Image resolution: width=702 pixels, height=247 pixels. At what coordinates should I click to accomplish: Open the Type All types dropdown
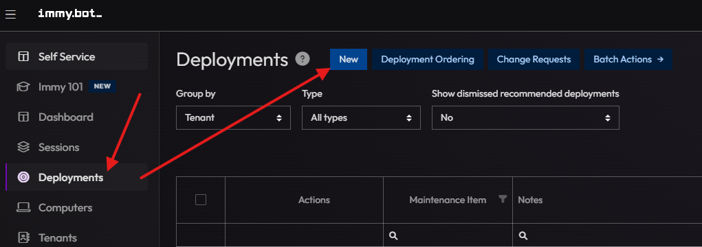[361, 118]
